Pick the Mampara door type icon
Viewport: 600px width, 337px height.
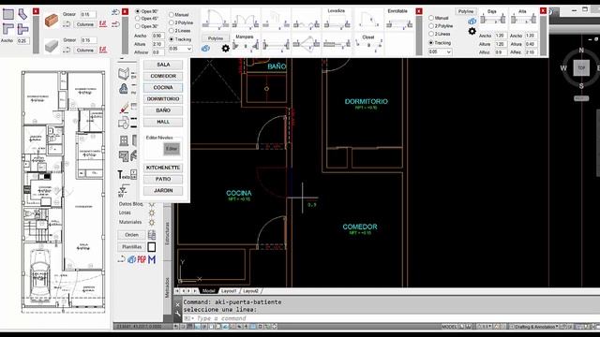pyautogui.click(x=246, y=43)
